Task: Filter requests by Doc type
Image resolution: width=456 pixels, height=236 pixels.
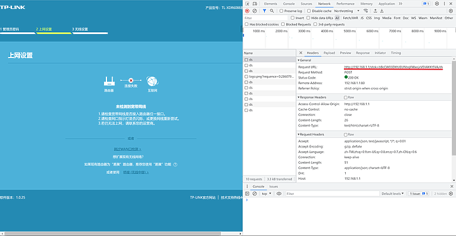Action: (405, 18)
